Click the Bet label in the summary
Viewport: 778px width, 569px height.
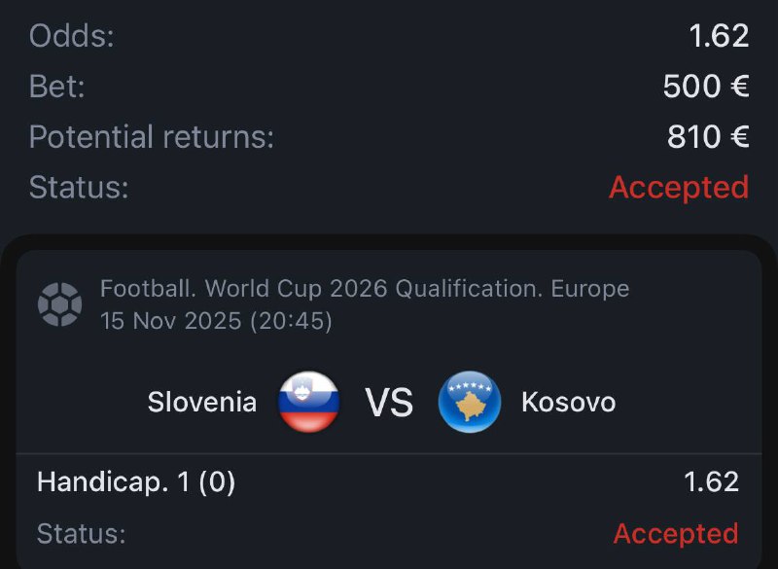(x=57, y=87)
